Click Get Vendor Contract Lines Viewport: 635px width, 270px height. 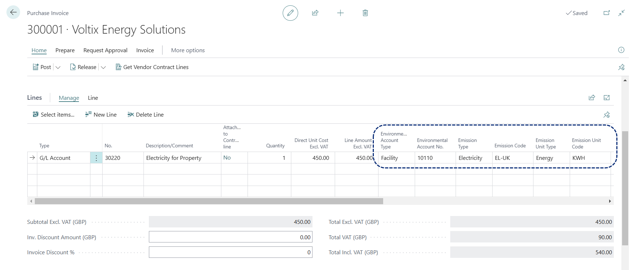(152, 67)
